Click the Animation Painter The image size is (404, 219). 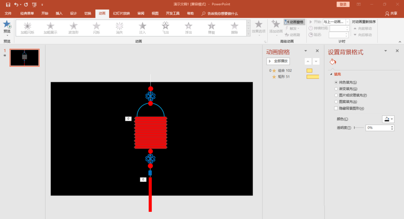pos(292,35)
